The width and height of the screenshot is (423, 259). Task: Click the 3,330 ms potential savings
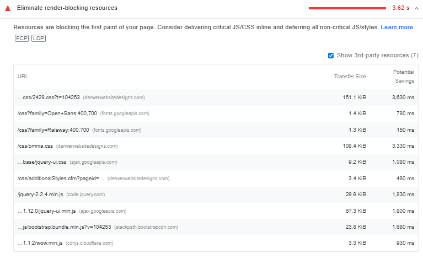[x=403, y=146]
